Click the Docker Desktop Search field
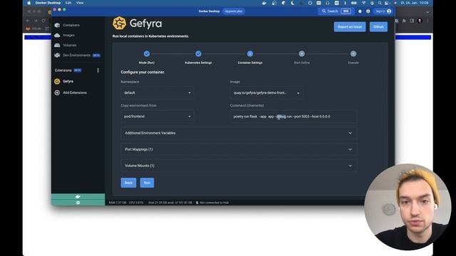This screenshot has height=256, width=456. [336, 11]
